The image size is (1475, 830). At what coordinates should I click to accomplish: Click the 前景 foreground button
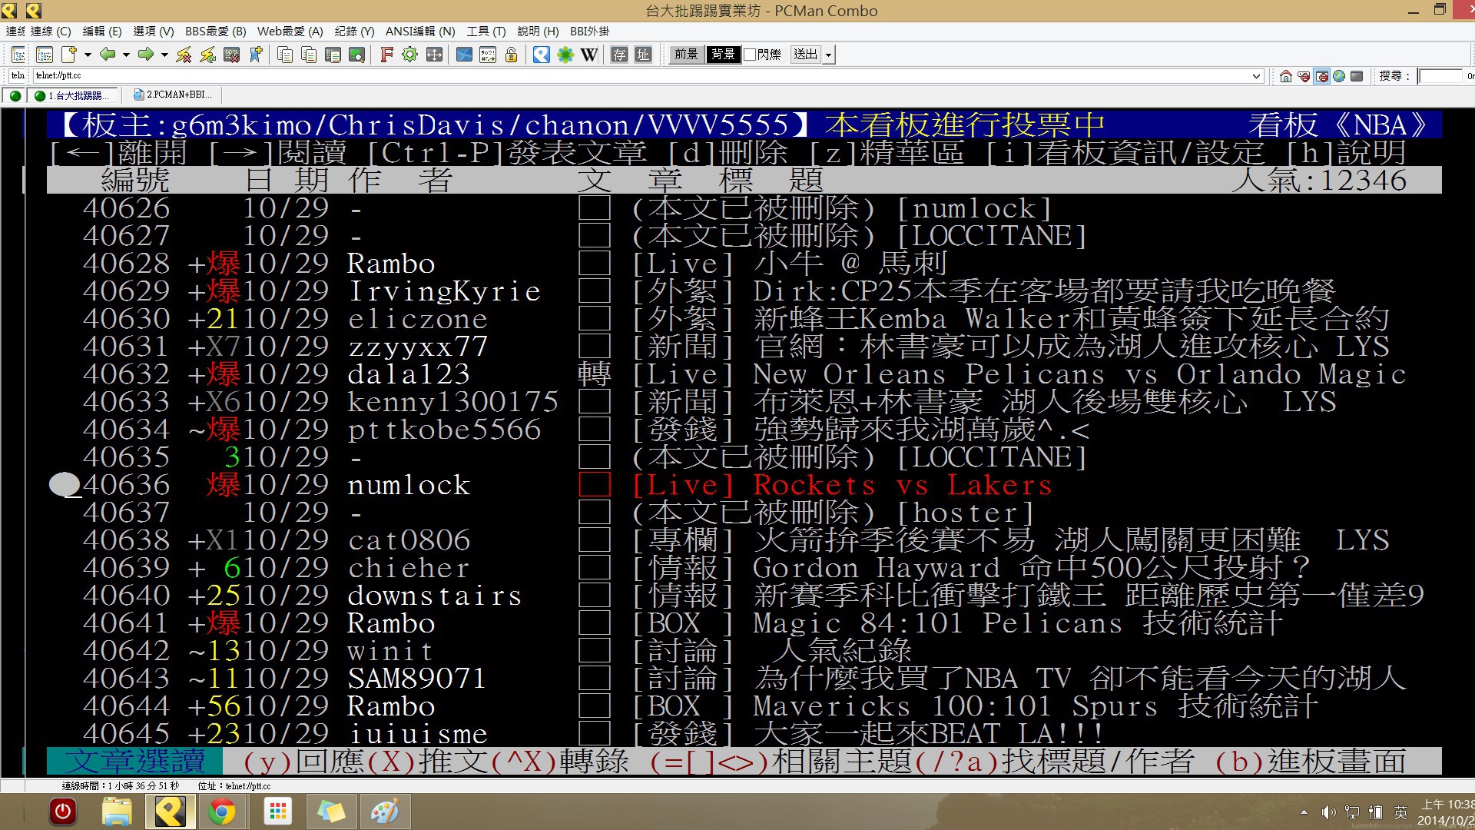click(686, 55)
